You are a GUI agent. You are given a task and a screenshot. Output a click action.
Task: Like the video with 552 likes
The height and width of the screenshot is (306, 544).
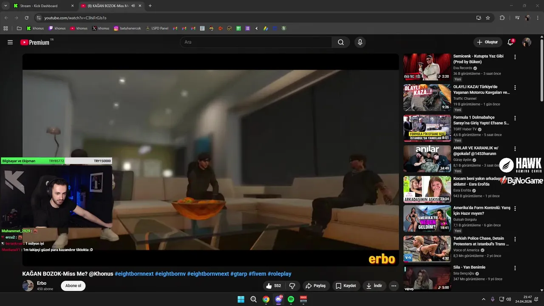point(273,286)
